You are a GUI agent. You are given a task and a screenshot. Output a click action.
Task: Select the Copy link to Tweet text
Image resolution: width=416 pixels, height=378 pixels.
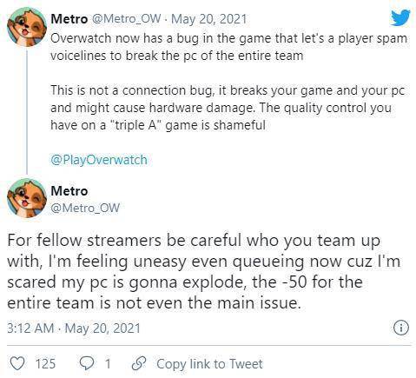click(209, 364)
